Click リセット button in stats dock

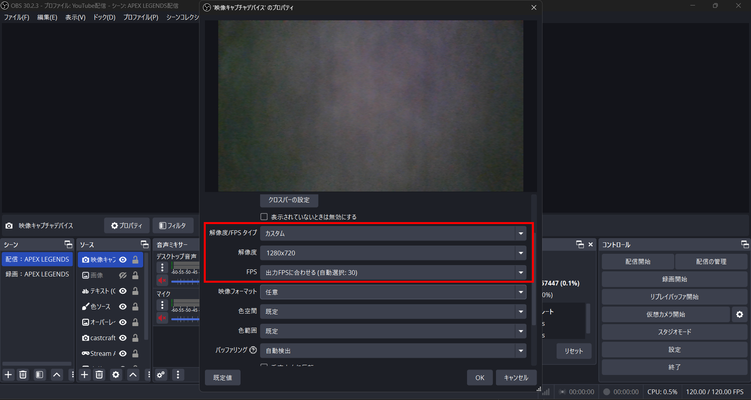click(574, 351)
